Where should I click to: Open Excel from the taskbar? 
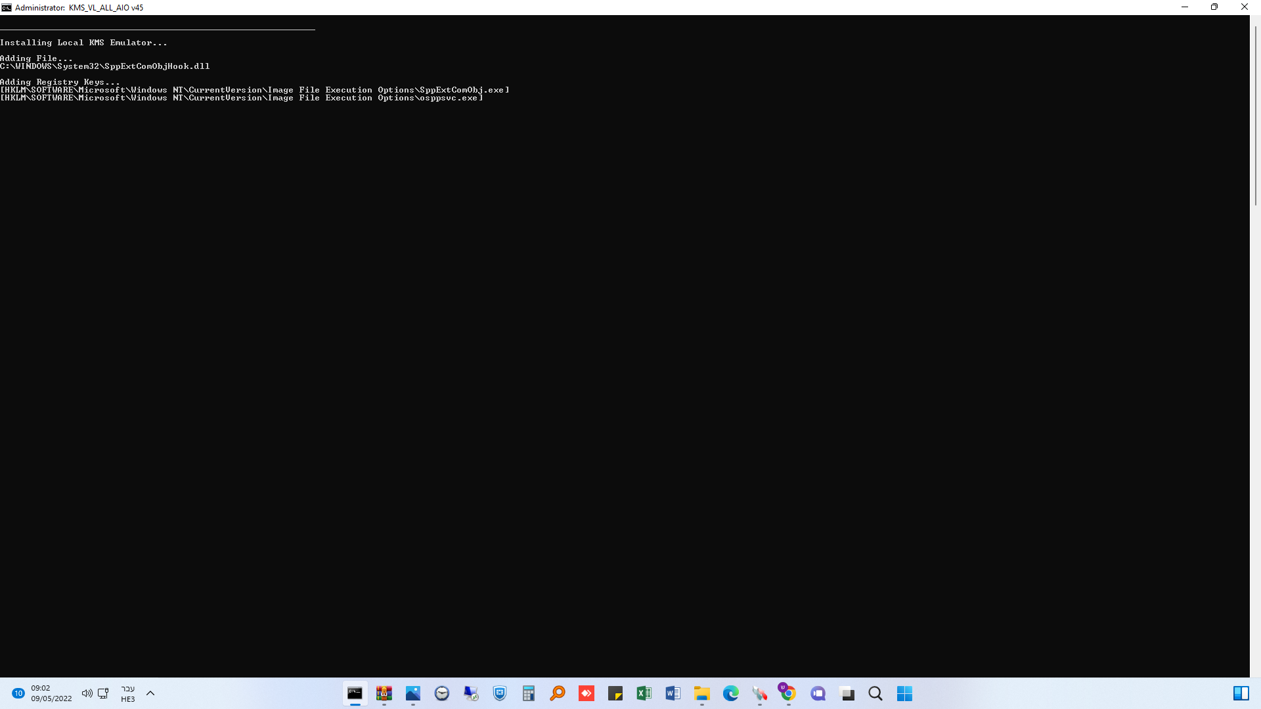click(644, 693)
